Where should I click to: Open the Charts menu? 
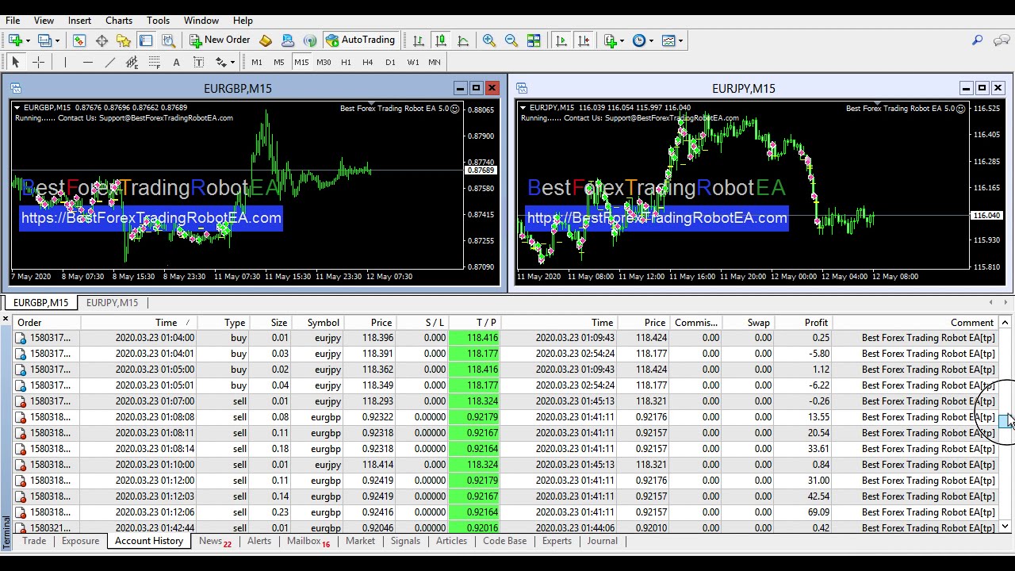(119, 21)
